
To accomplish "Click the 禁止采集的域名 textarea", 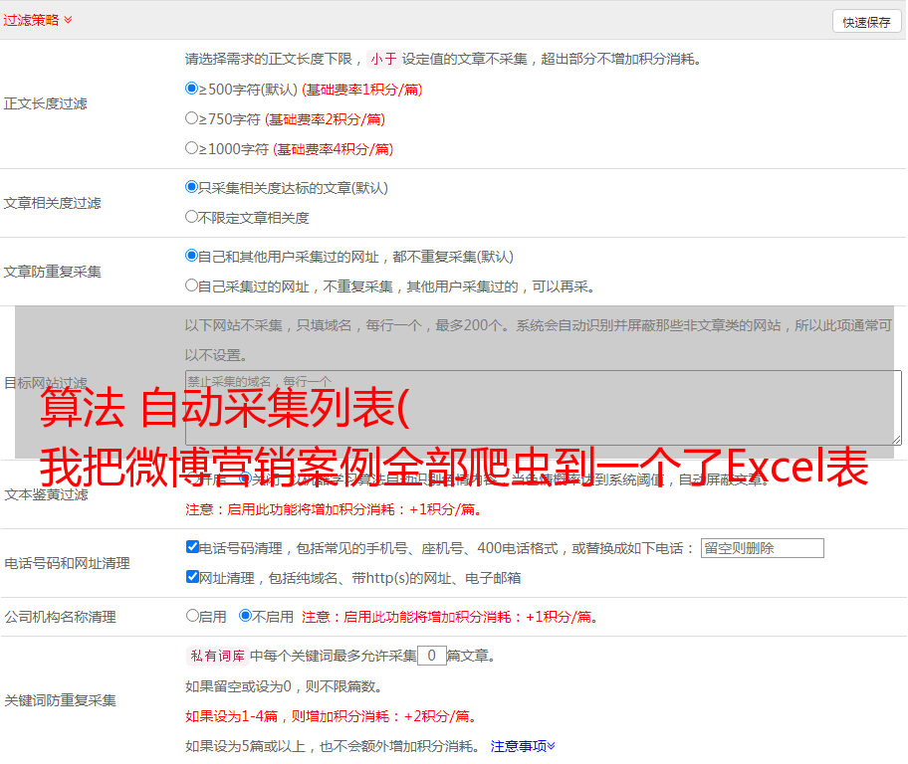I will [x=544, y=408].
